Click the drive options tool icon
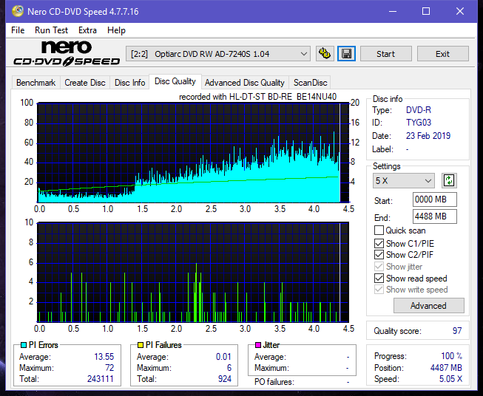This screenshot has height=396, width=483. click(325, 54)
